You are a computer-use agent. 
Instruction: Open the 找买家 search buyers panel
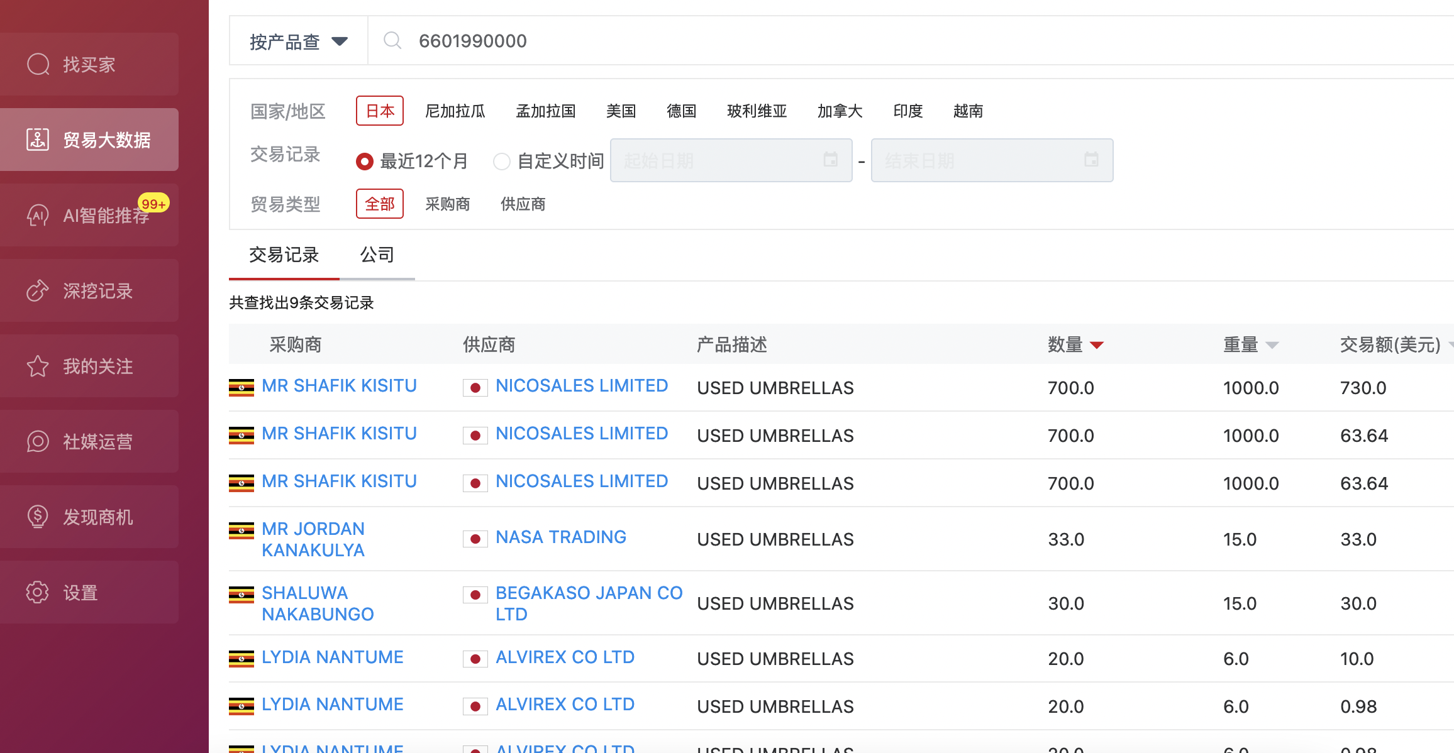[x=89, y=64]
